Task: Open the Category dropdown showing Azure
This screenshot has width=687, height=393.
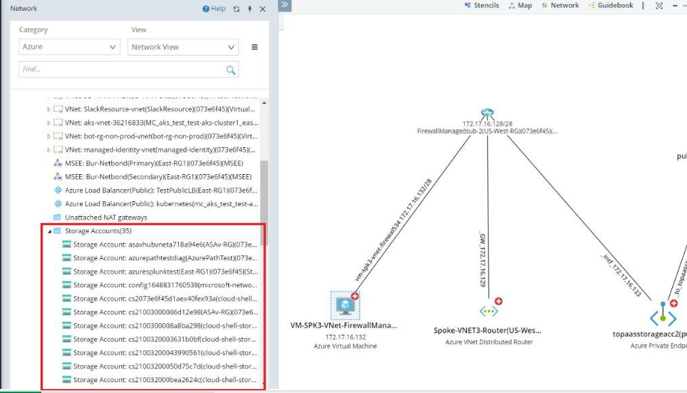Action: tap(69, 47)
